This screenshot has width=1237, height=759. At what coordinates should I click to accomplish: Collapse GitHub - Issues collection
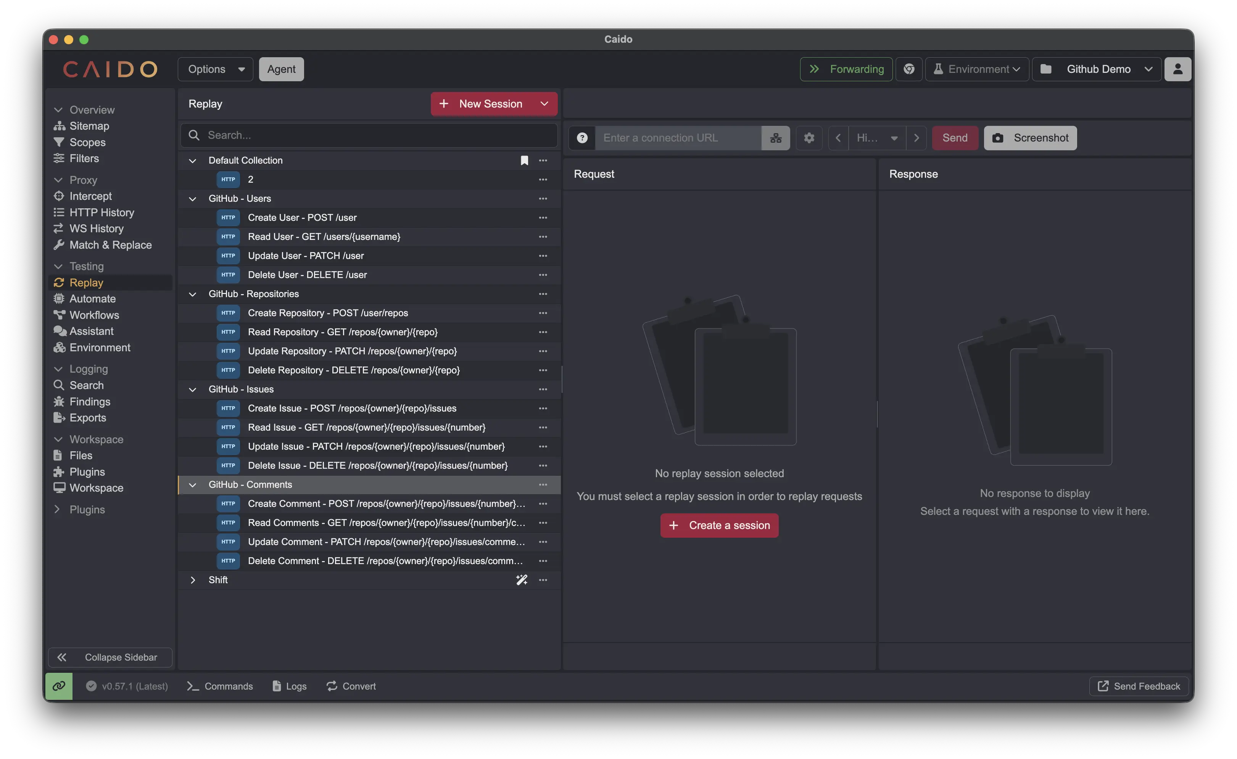(x=192, y=389)
